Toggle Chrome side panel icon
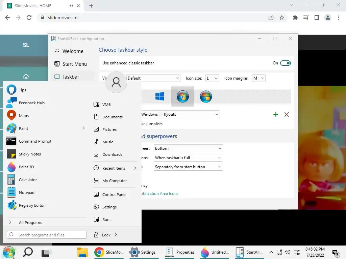This screenshot has height=259, width=346. [317, 18]
